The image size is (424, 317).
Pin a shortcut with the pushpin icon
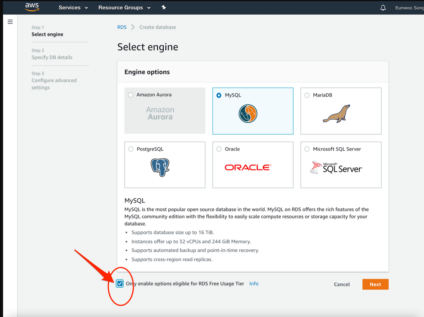click(164, 7)
